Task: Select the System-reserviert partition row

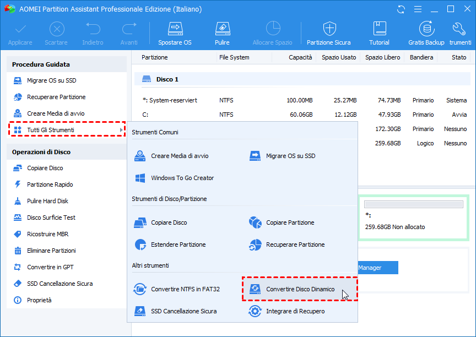Action: tap(302, 100)
